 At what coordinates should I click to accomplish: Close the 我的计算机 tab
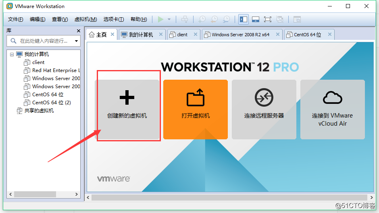[161, 34]
